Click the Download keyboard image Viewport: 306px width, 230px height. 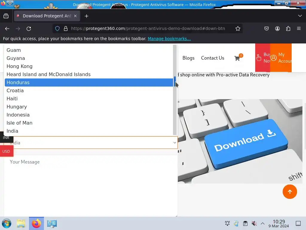pyautogui.click(x=240, y=141)
